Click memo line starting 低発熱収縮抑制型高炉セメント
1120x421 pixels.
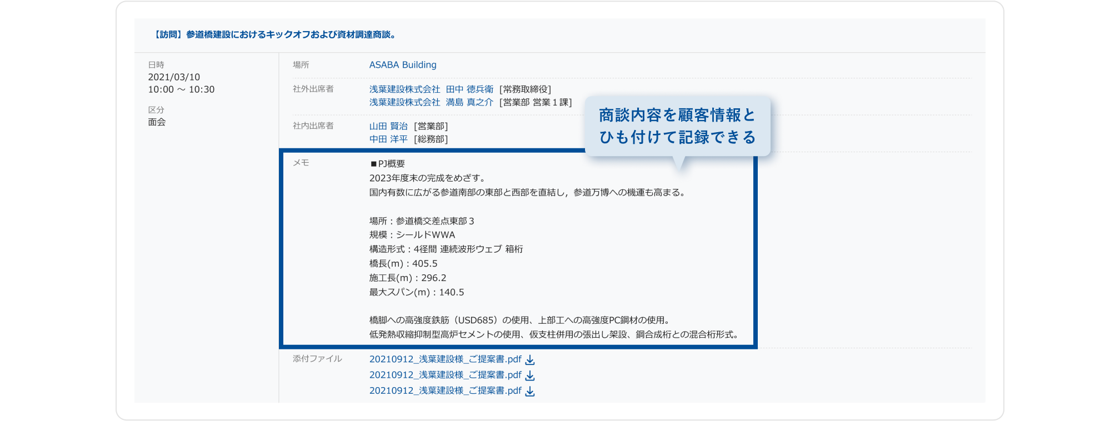tap(555, 335)
